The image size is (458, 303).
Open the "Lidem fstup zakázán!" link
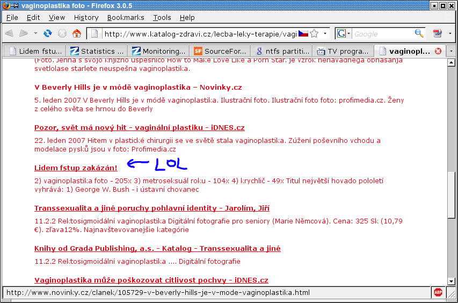(76, 168)
